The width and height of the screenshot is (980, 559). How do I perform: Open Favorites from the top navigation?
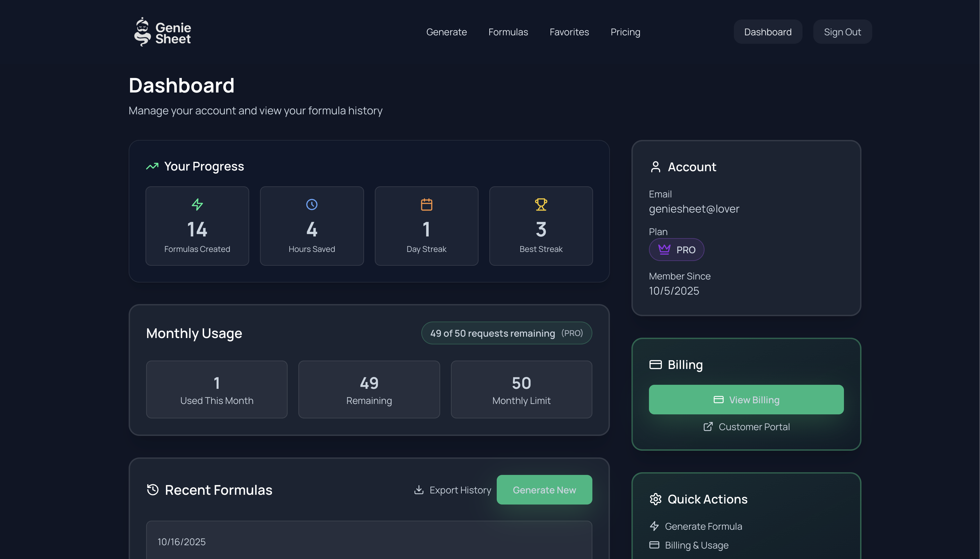[569, 32]
